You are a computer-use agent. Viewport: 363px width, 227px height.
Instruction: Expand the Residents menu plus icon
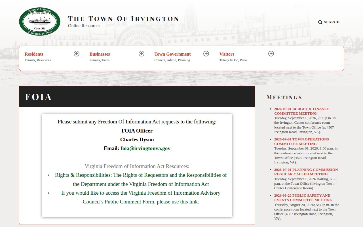pyautogui.click(x=77, y=54)
